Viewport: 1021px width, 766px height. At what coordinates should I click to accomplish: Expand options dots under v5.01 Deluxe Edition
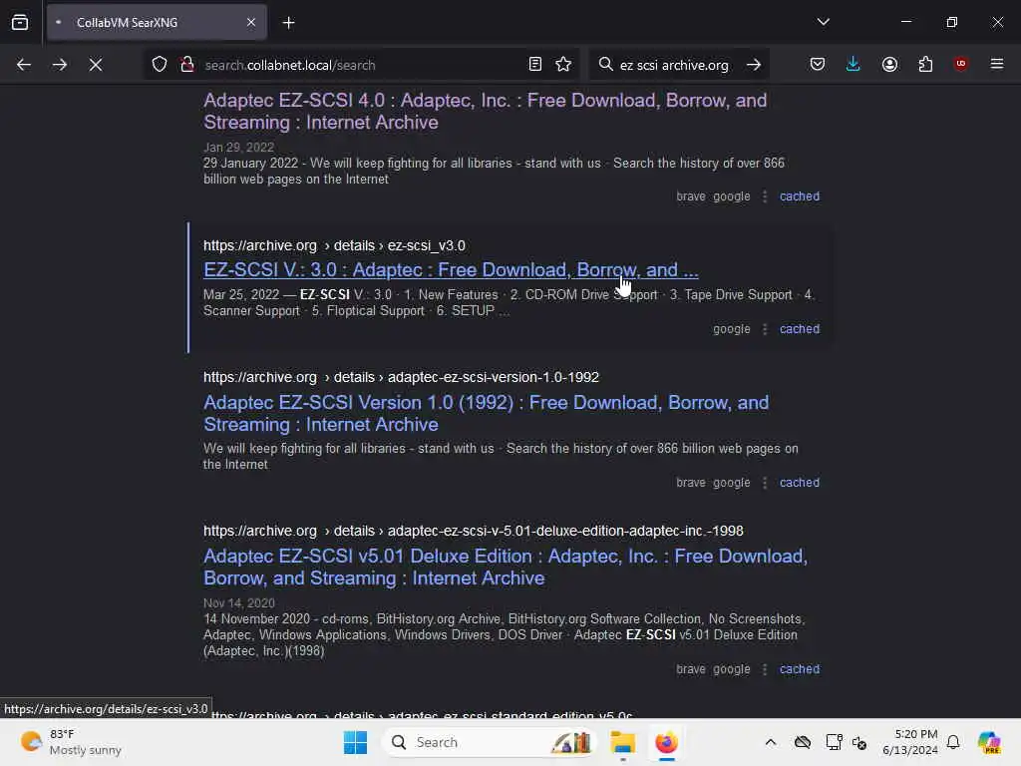tap(765, 669)
